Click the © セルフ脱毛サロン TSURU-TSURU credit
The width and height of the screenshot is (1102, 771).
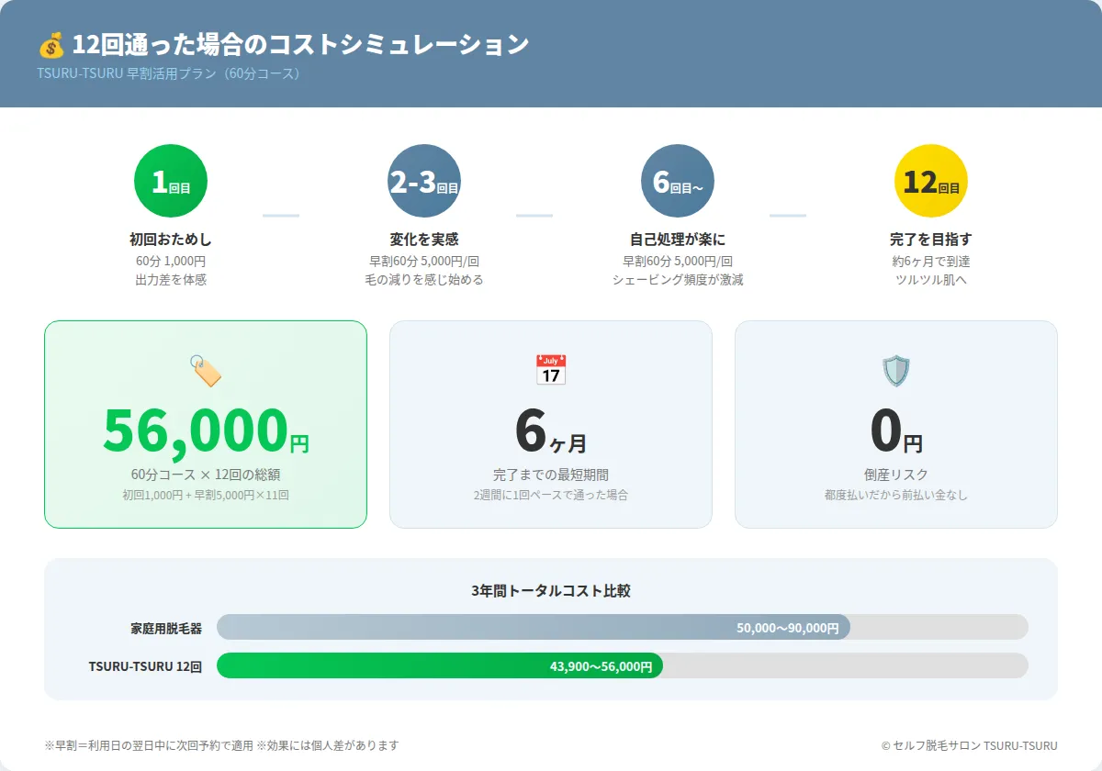(x=969, y=745)
